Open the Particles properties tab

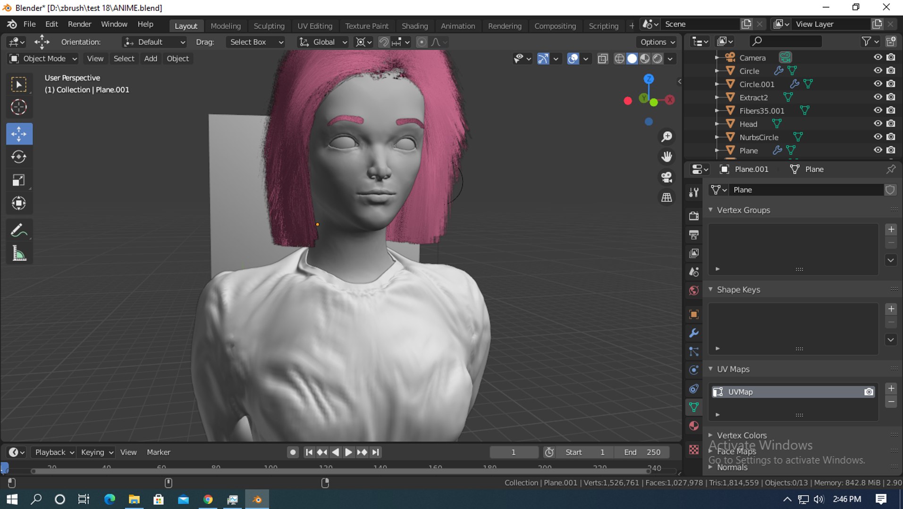click(x=694, y=352)
